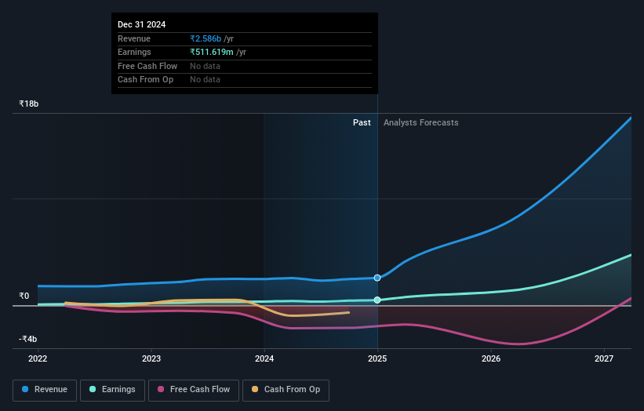Click 'No data' in Free Cash Flow row
The height and width of the screenshot is (411, 644).
205,66
